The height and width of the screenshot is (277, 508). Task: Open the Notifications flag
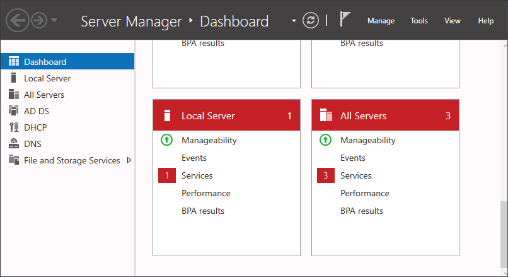pyautogui.click(x=345, y=19)
